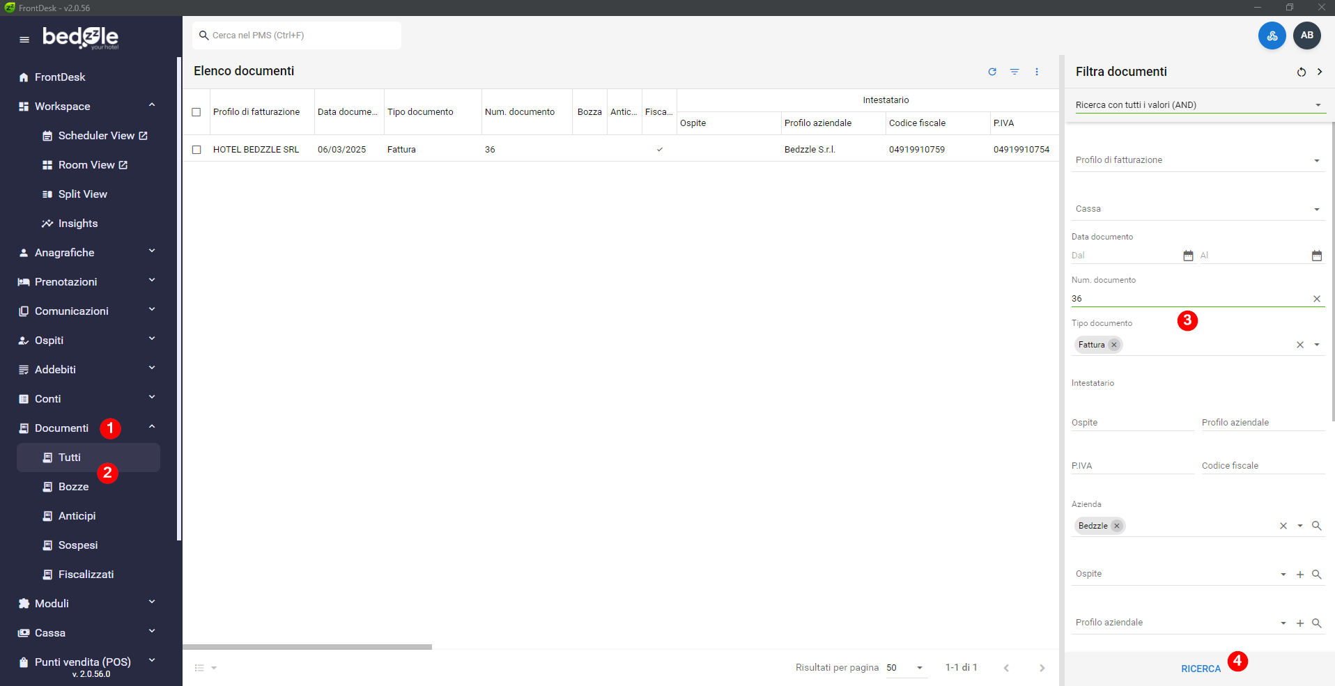Check the HOTEL BEDZZLE SRL row
1335x686 pixels.
(x=196, y=150)
